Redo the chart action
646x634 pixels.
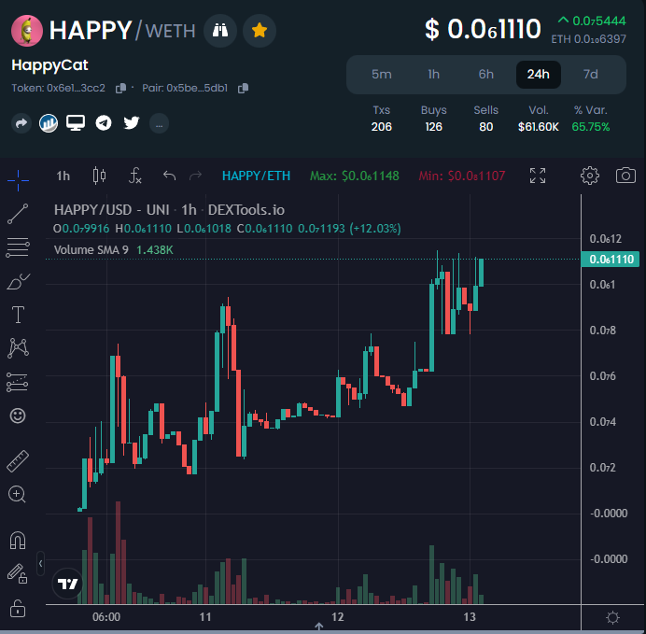195,176
